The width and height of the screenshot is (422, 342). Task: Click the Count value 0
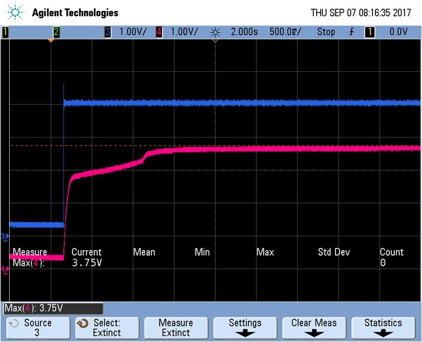pyautogui.click(x=383, y=263)
